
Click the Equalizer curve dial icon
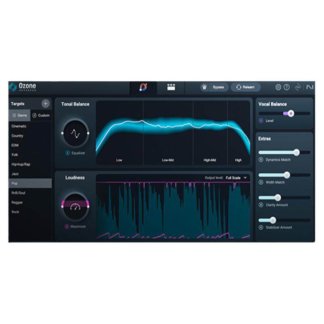(75, 133)
